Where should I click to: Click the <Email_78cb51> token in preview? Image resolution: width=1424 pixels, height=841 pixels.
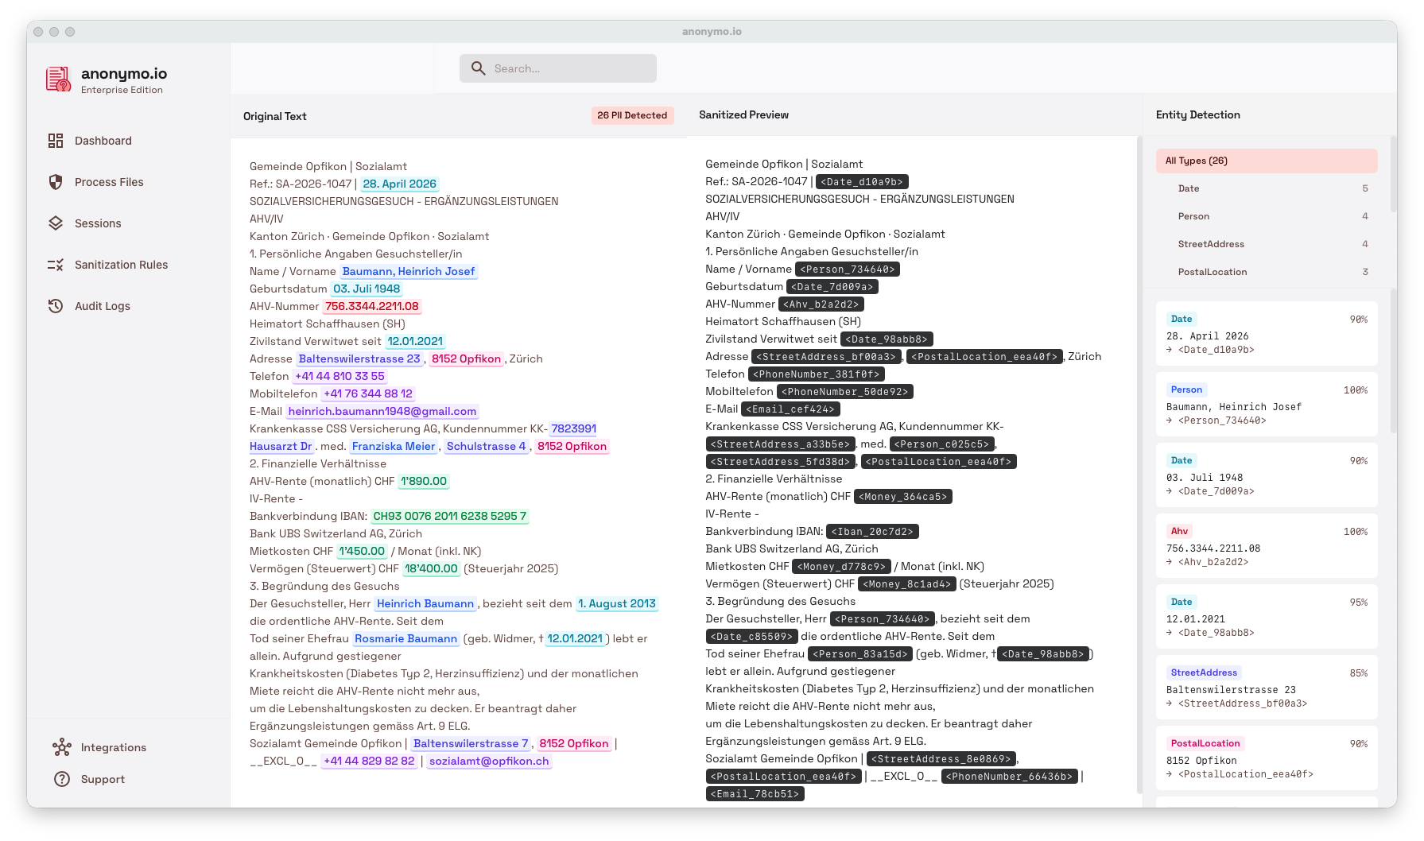click(x=755, y=794)
